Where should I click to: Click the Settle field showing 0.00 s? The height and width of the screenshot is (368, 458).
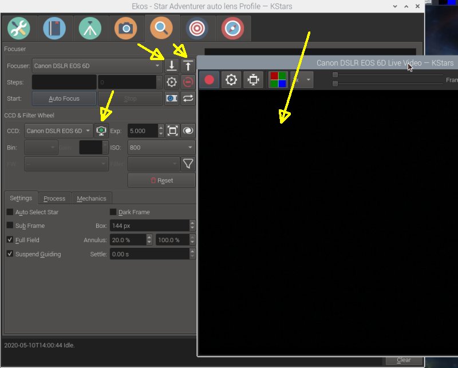149,254
